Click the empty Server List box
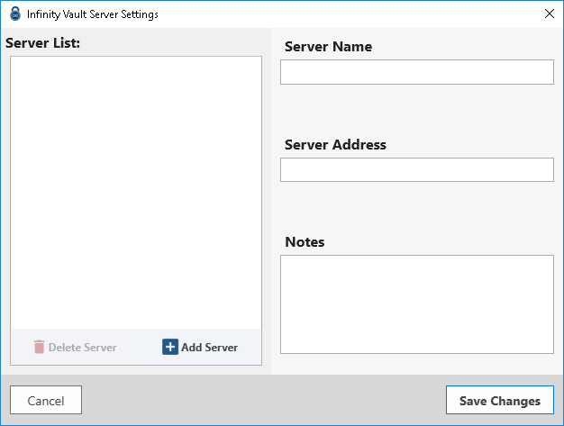This screenshot has width=564, height=426. (135, 189)
